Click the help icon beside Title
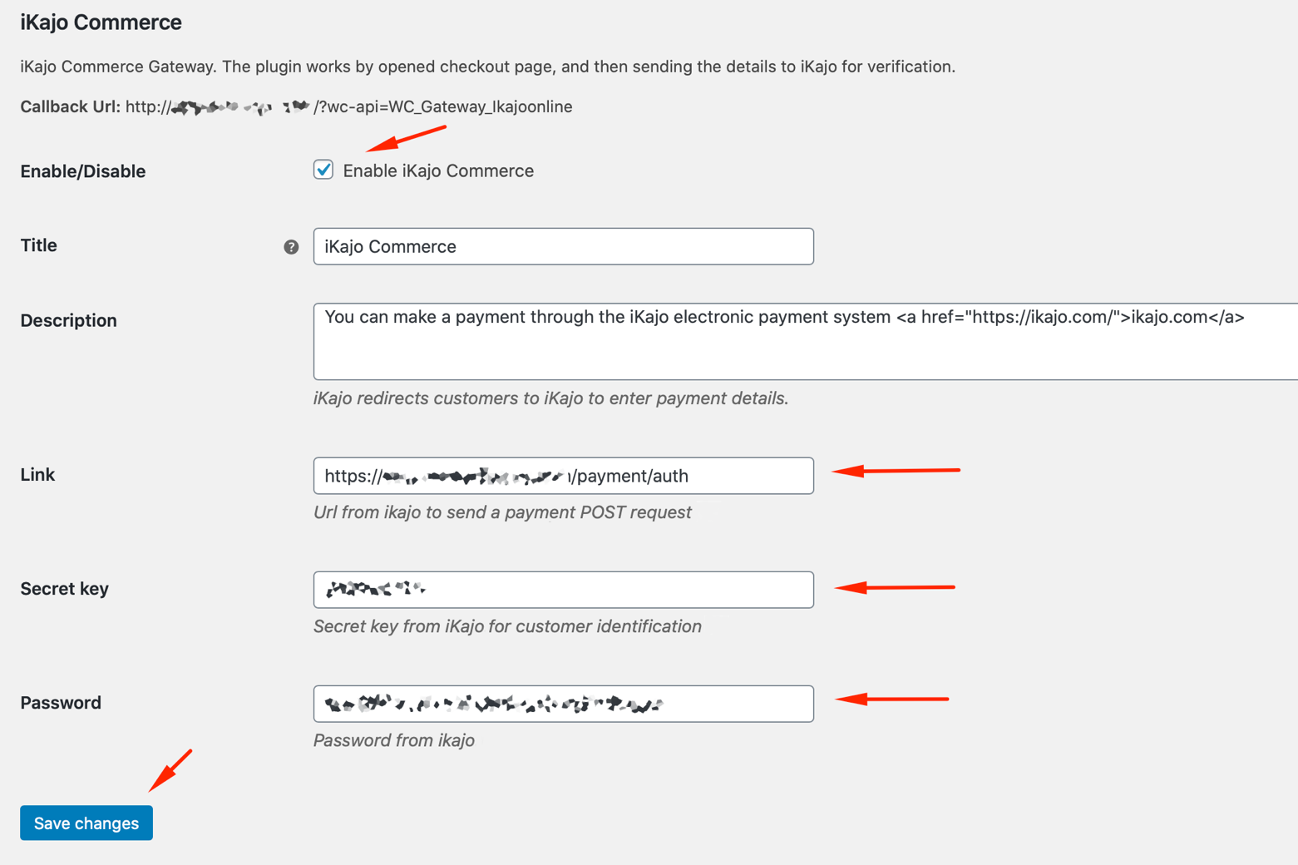1298x865 pixels. pyautogui.click(x=291, y=247)
